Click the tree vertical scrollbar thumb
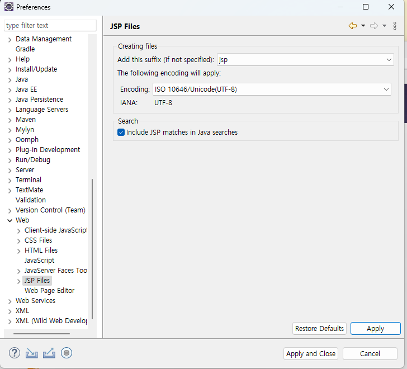The height and width of the screenshot is (369, 407). (x=92, y=249)
